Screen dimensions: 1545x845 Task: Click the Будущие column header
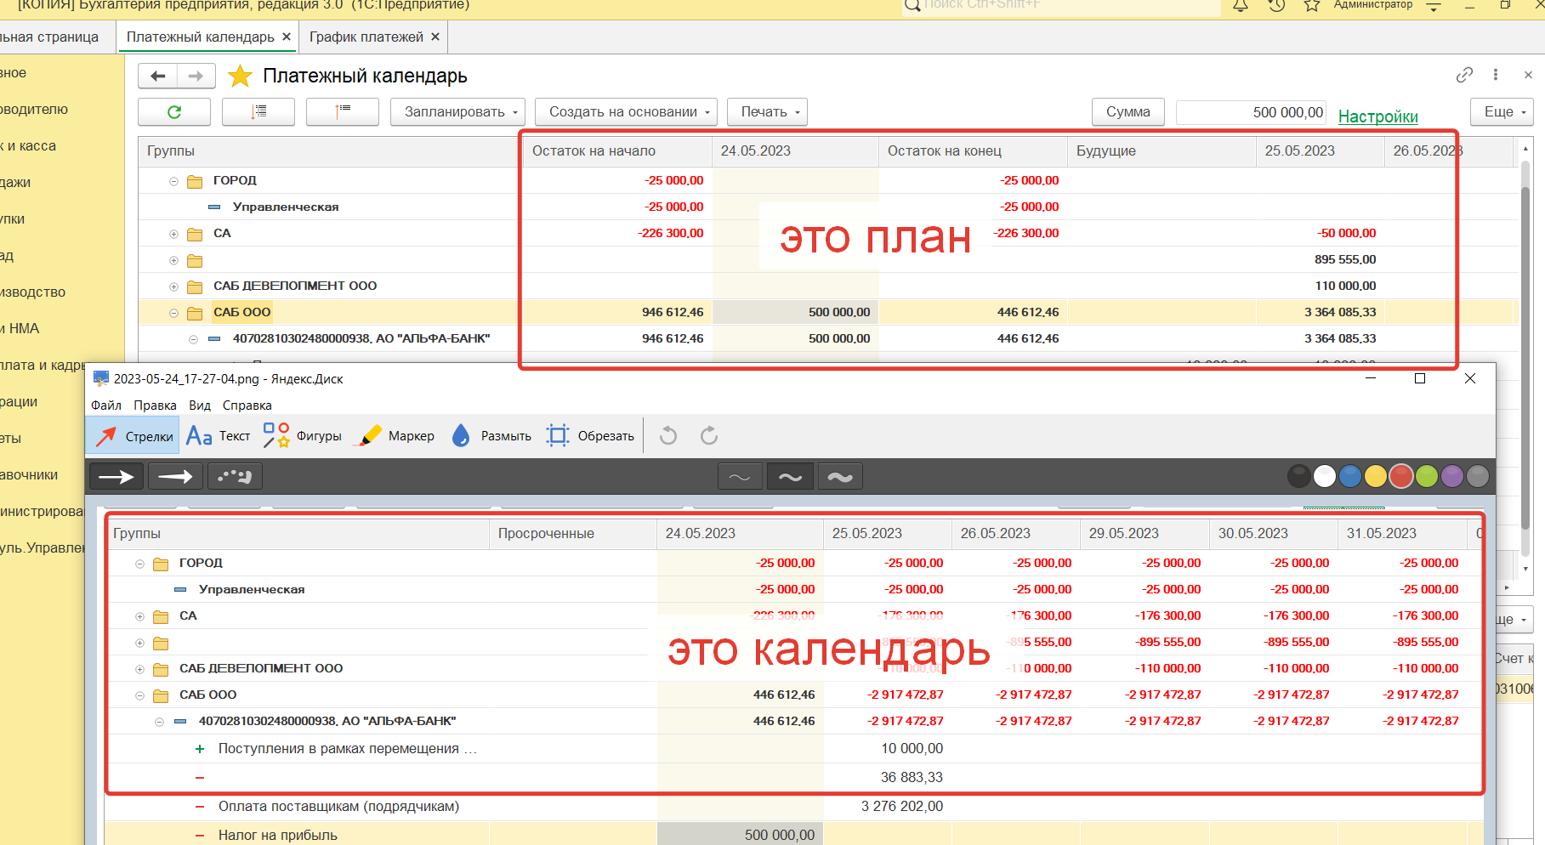pos(1161,150)
